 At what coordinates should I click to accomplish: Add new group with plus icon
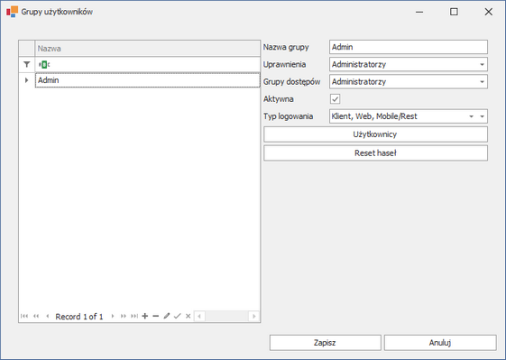[145, 316]
